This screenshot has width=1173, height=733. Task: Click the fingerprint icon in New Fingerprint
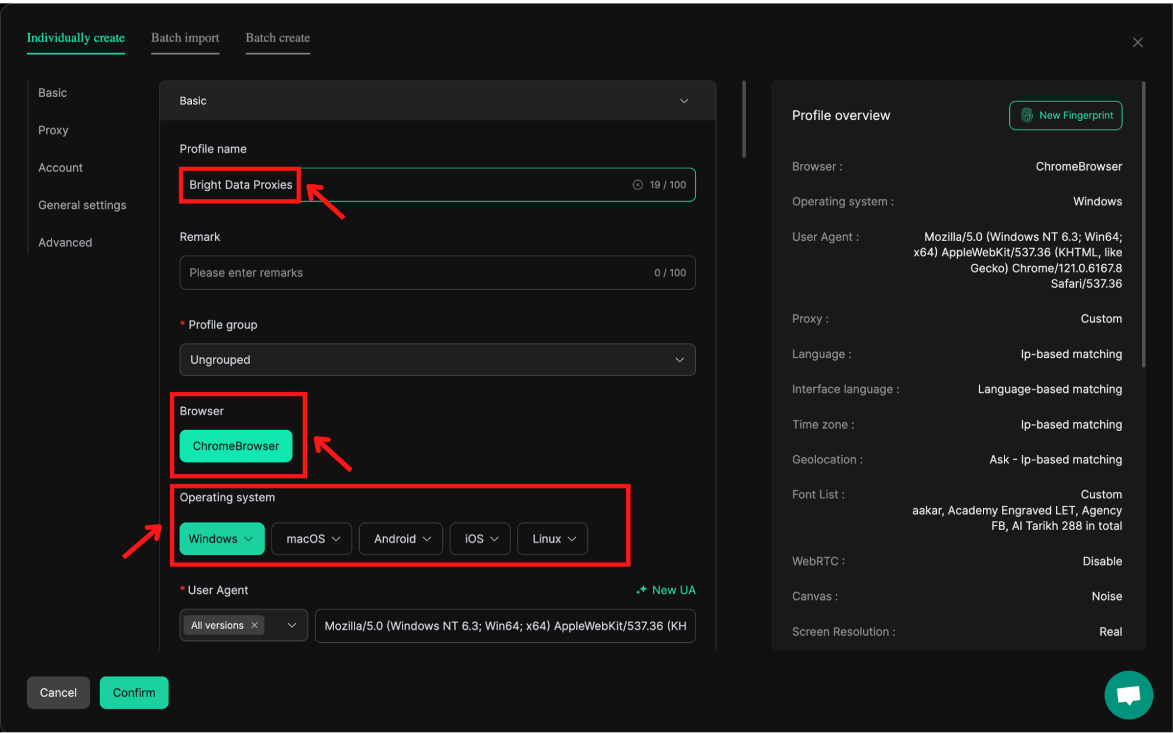tap(1026, 116)
